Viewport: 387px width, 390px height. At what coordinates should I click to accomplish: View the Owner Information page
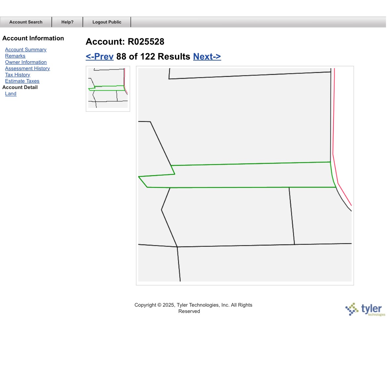[26, 62]
